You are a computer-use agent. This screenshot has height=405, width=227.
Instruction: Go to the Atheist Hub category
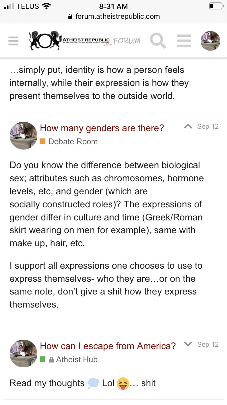click(77, 359)
